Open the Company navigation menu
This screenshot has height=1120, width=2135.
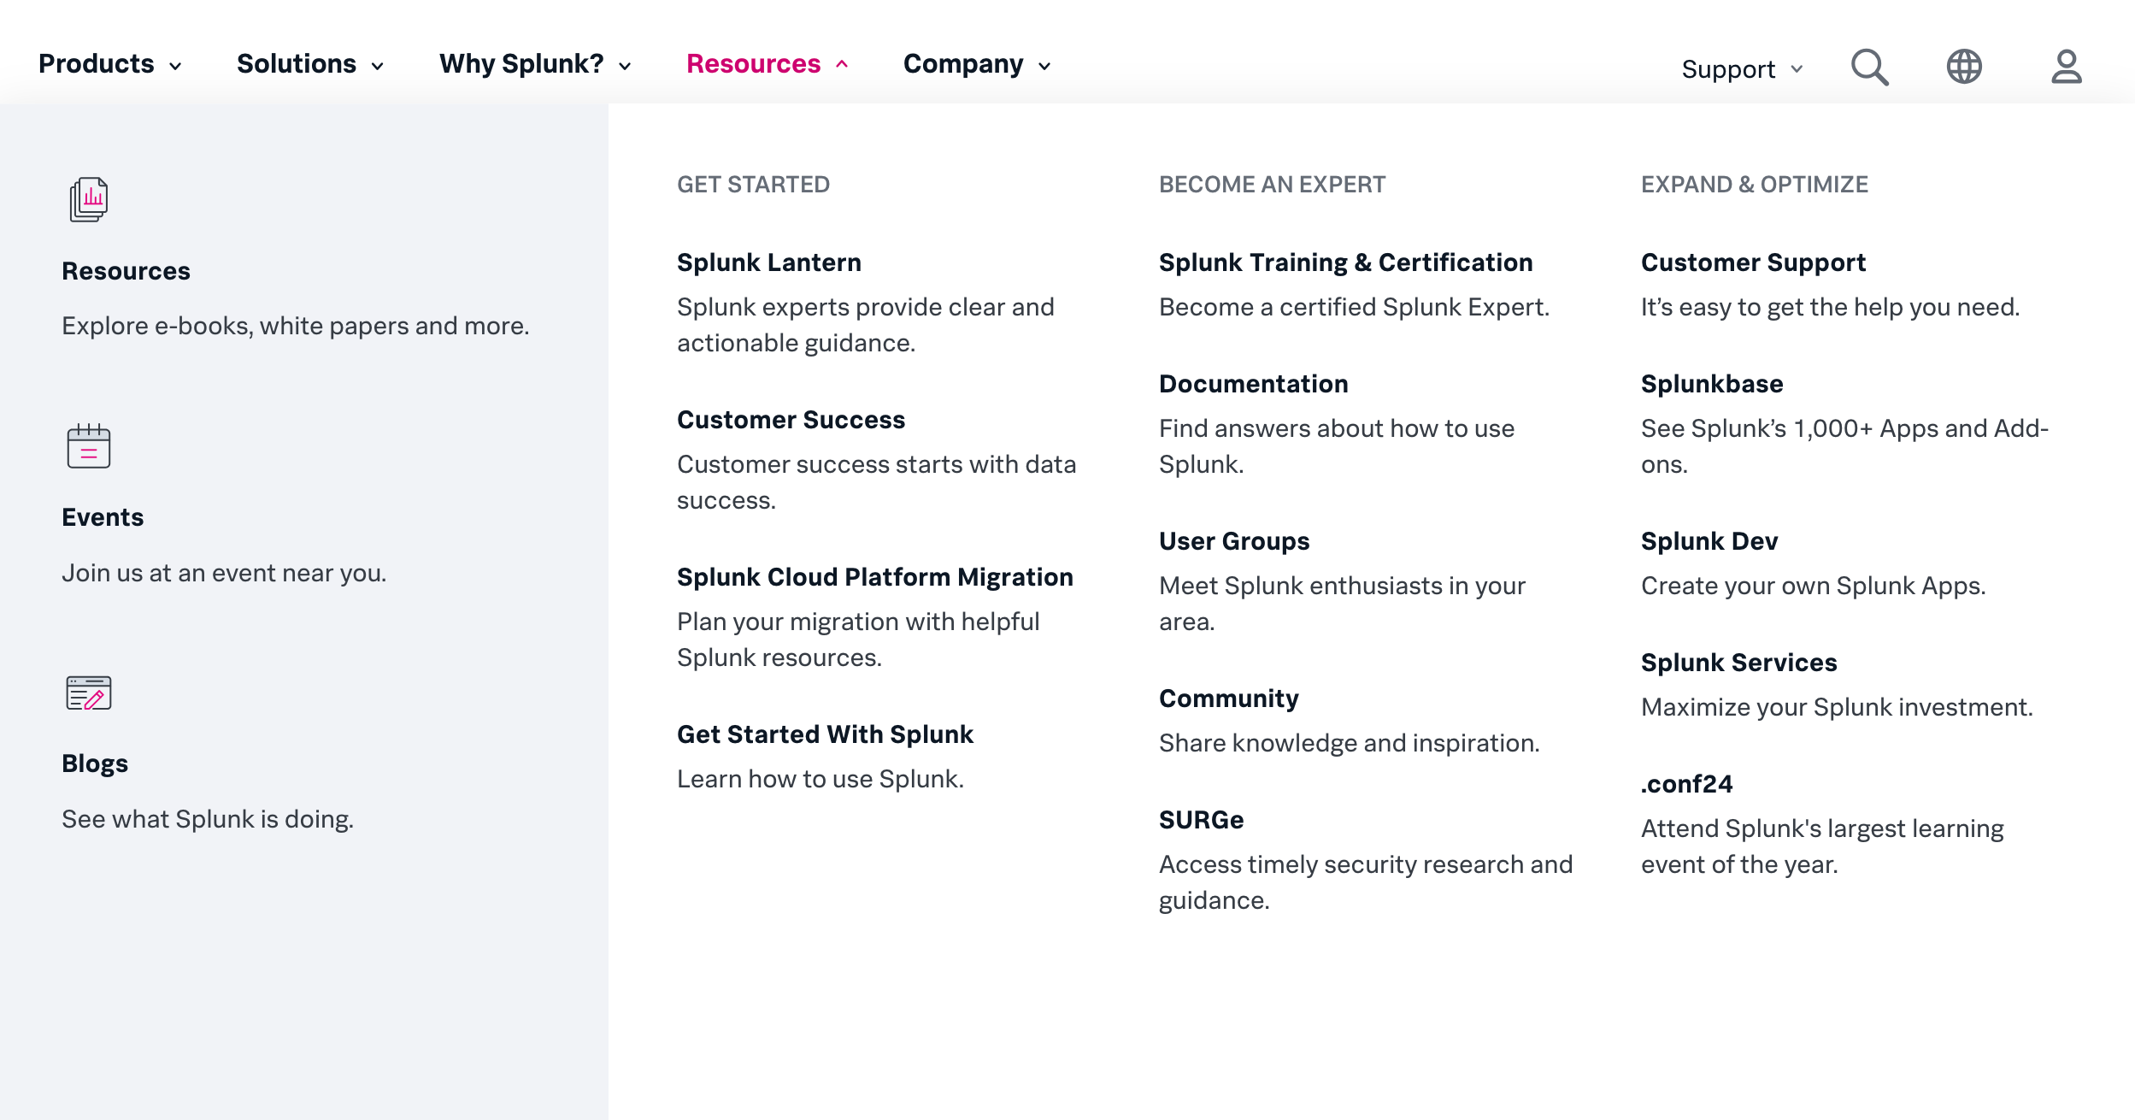(x=976, y=64)
